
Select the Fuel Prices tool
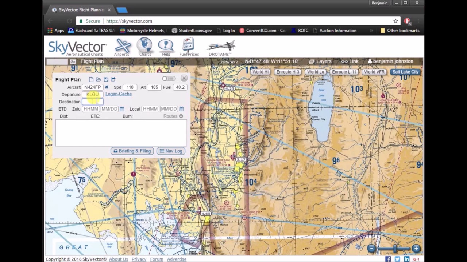tap(189, 47)
